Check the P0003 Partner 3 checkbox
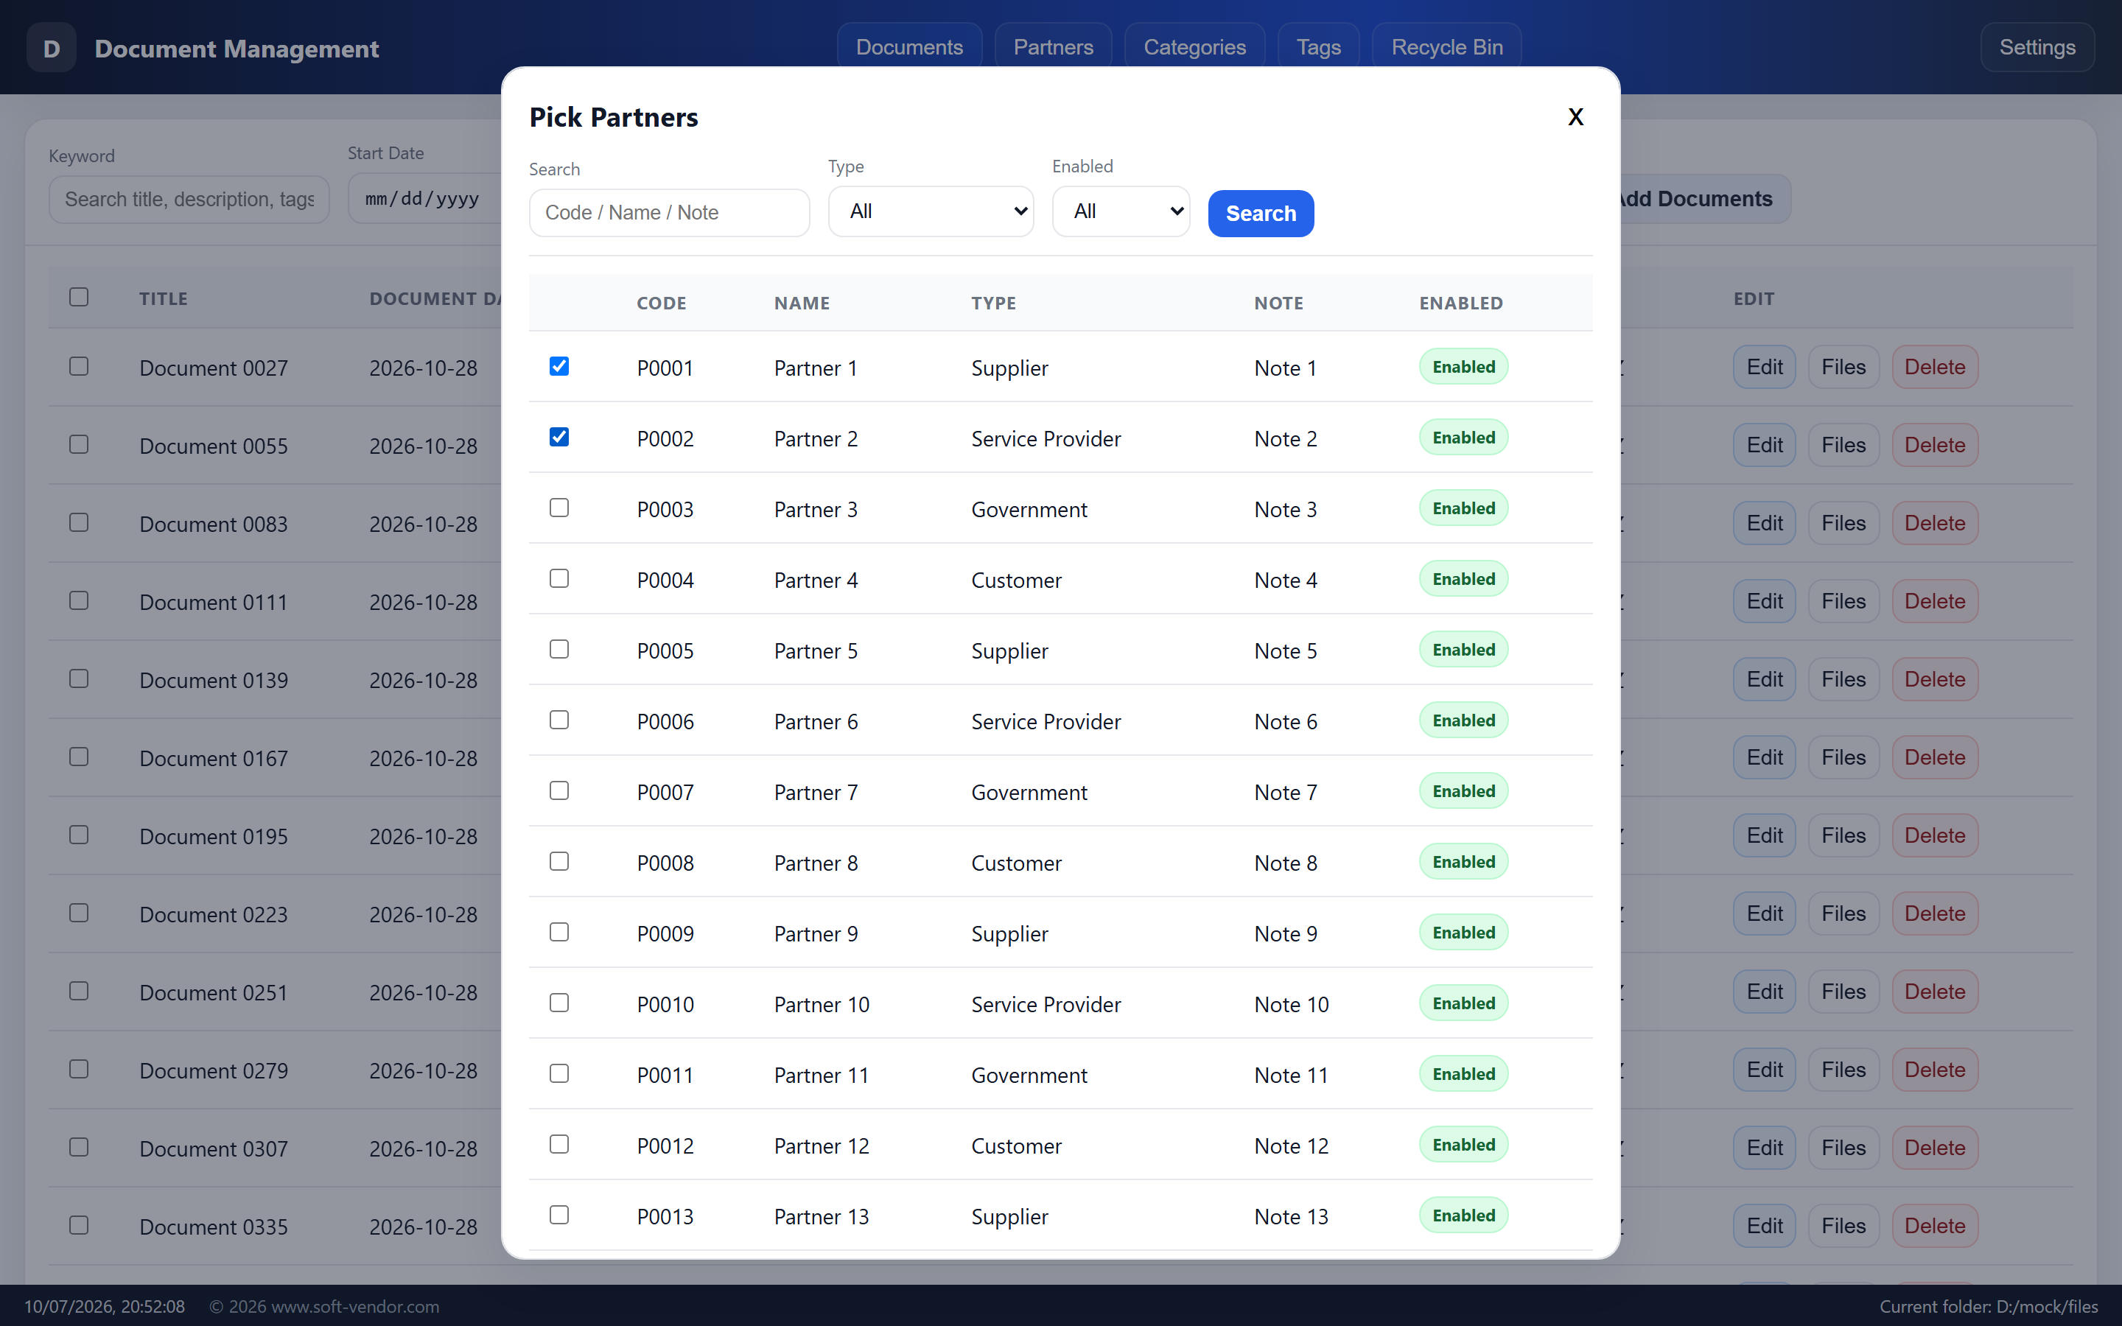 pos(559,508)
